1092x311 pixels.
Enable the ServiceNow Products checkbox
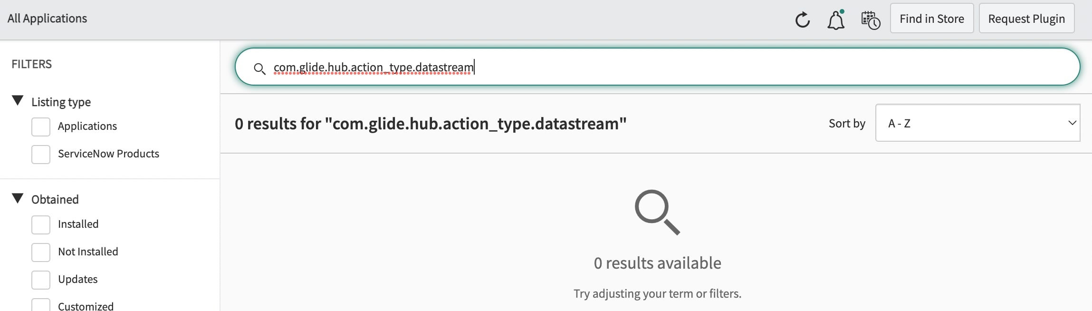41,154
